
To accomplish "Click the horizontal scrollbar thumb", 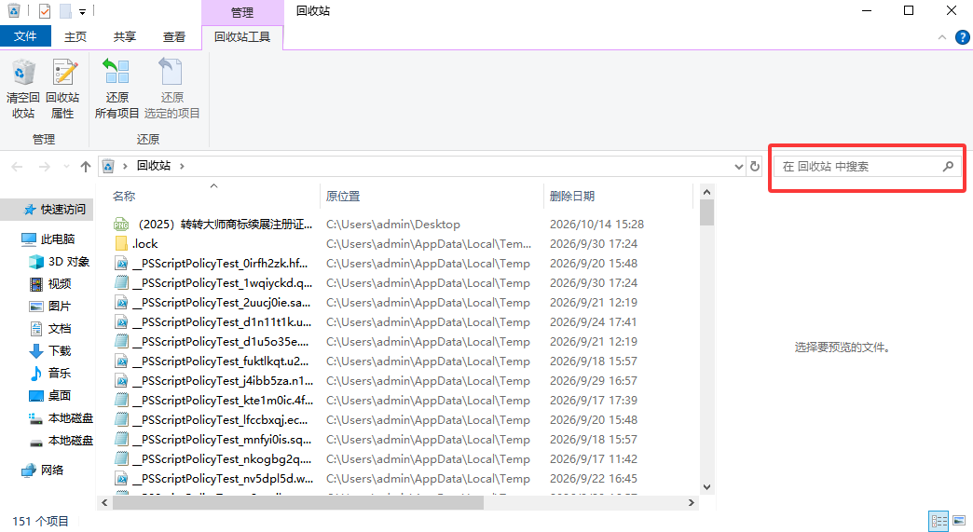I will 298,503.
